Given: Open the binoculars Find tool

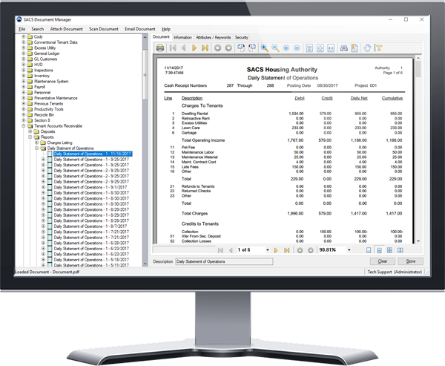Looking at the screenshot, I should [x=346, y=48].
